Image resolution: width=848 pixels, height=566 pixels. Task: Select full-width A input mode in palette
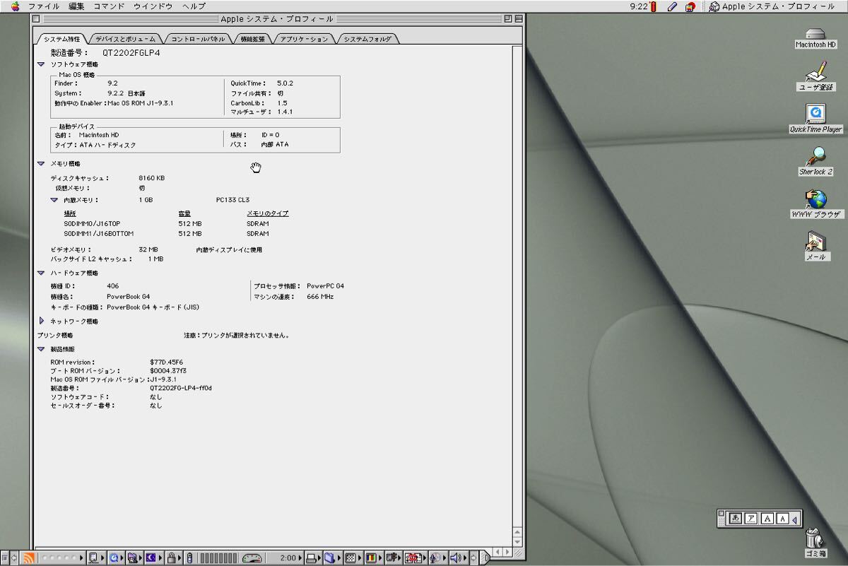click(x=767, y=519)
